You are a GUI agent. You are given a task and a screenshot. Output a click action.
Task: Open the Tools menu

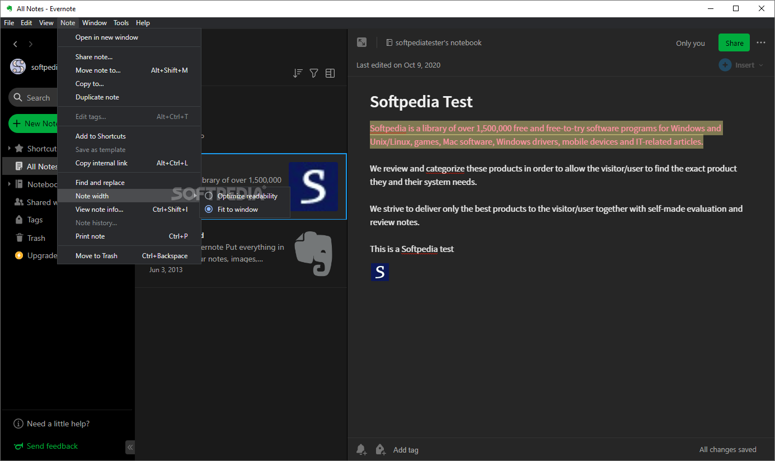click(121, 23)
